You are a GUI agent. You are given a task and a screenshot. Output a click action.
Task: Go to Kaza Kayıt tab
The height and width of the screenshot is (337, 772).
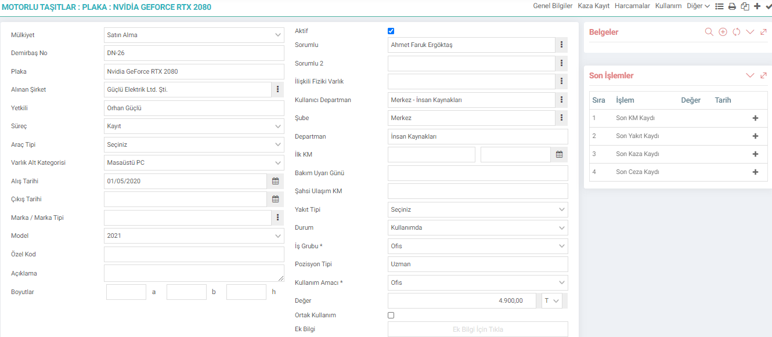[594, 6]
